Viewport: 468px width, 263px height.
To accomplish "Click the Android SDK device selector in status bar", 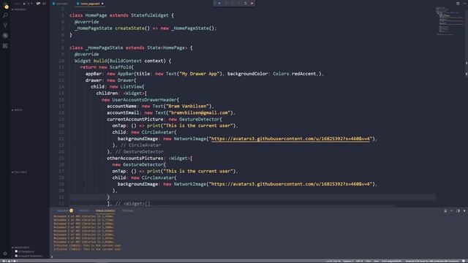I will click(x=433, y=261).
